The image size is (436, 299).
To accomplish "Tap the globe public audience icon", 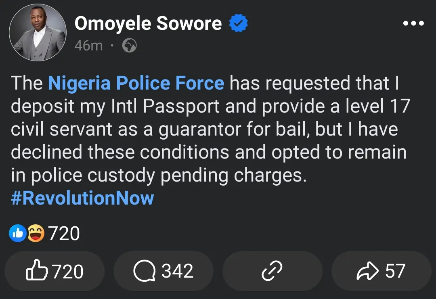I will tap(130, 46).
